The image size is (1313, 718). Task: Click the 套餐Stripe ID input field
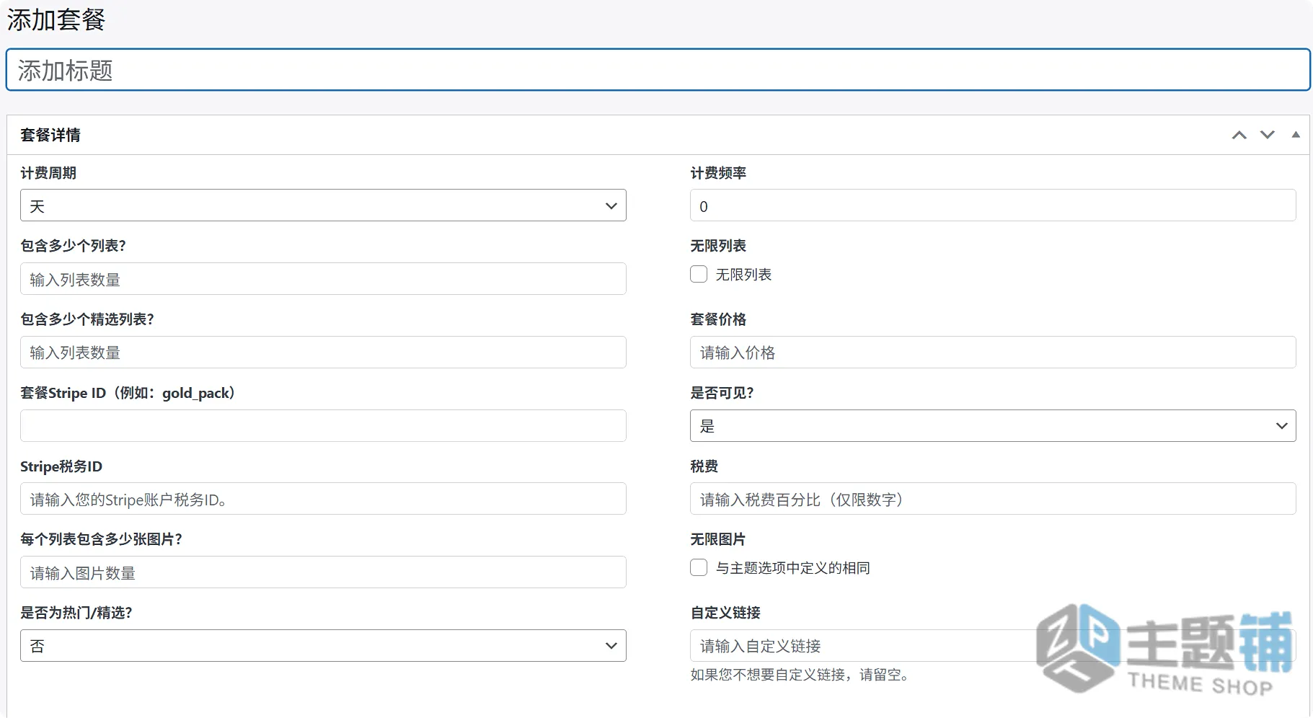click(x=323, y=426)
